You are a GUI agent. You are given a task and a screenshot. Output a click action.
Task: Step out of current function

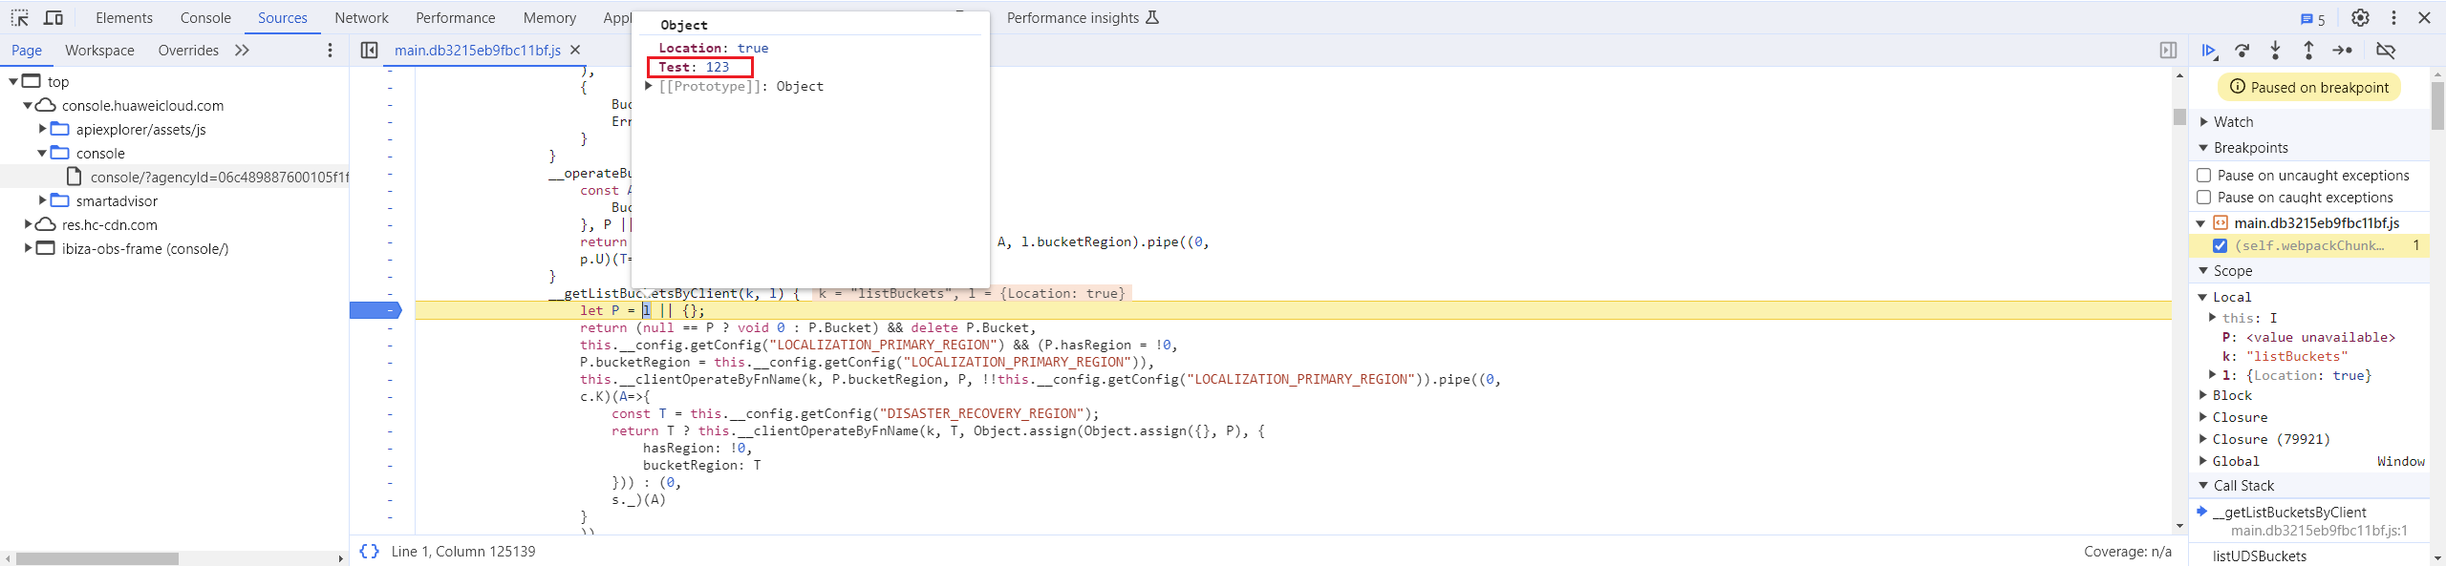[x=2308, y=51]
